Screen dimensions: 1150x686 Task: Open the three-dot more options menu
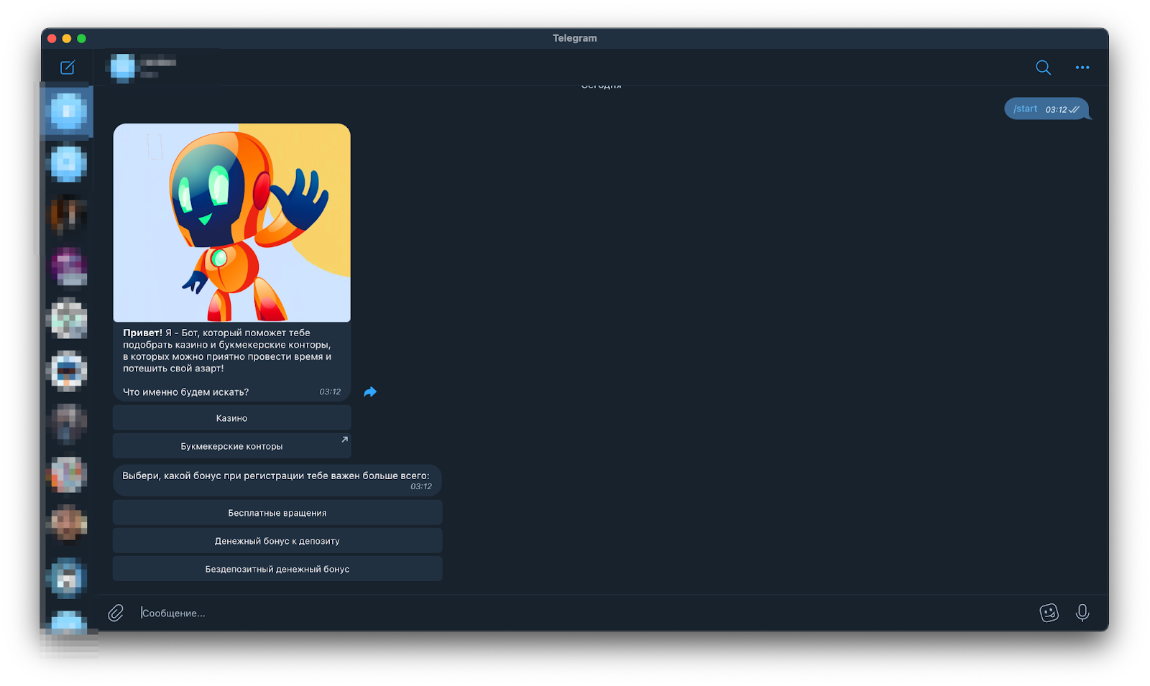coord(1082,67)
